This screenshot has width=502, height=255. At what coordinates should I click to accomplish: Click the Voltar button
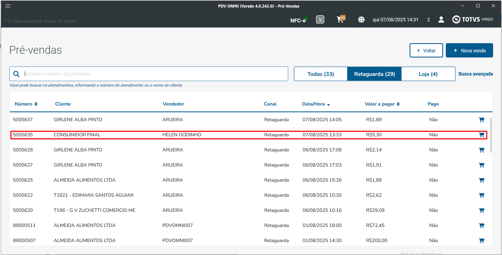pos(426,50)
